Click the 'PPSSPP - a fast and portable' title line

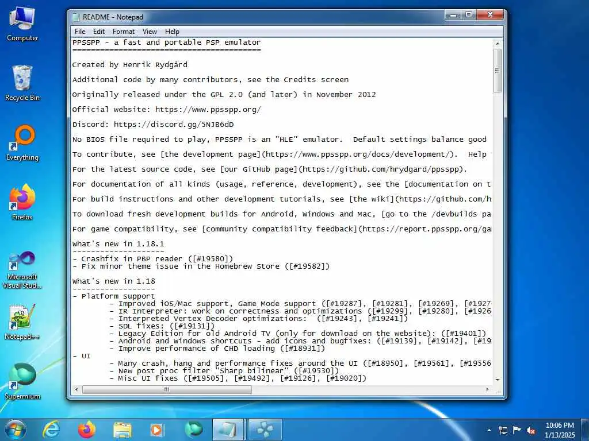point(166,42)
